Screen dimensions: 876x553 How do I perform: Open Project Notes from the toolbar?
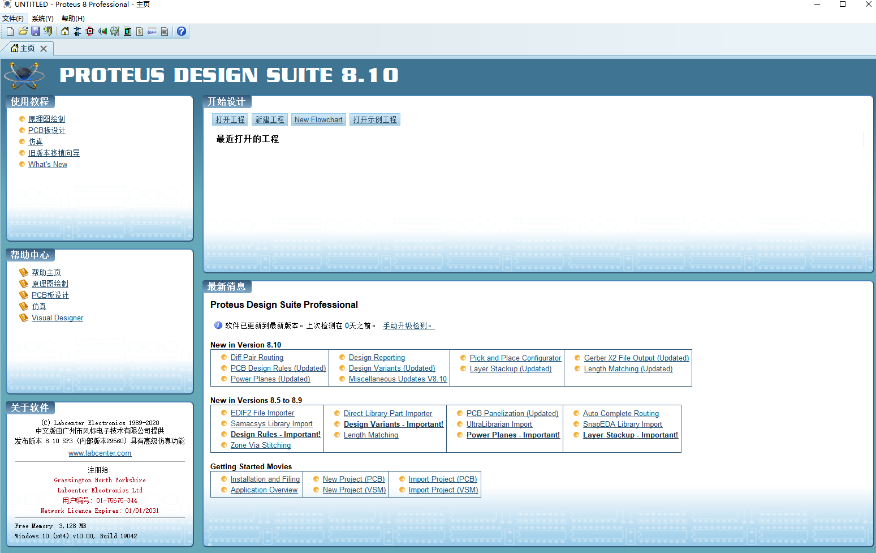[165, 31]
